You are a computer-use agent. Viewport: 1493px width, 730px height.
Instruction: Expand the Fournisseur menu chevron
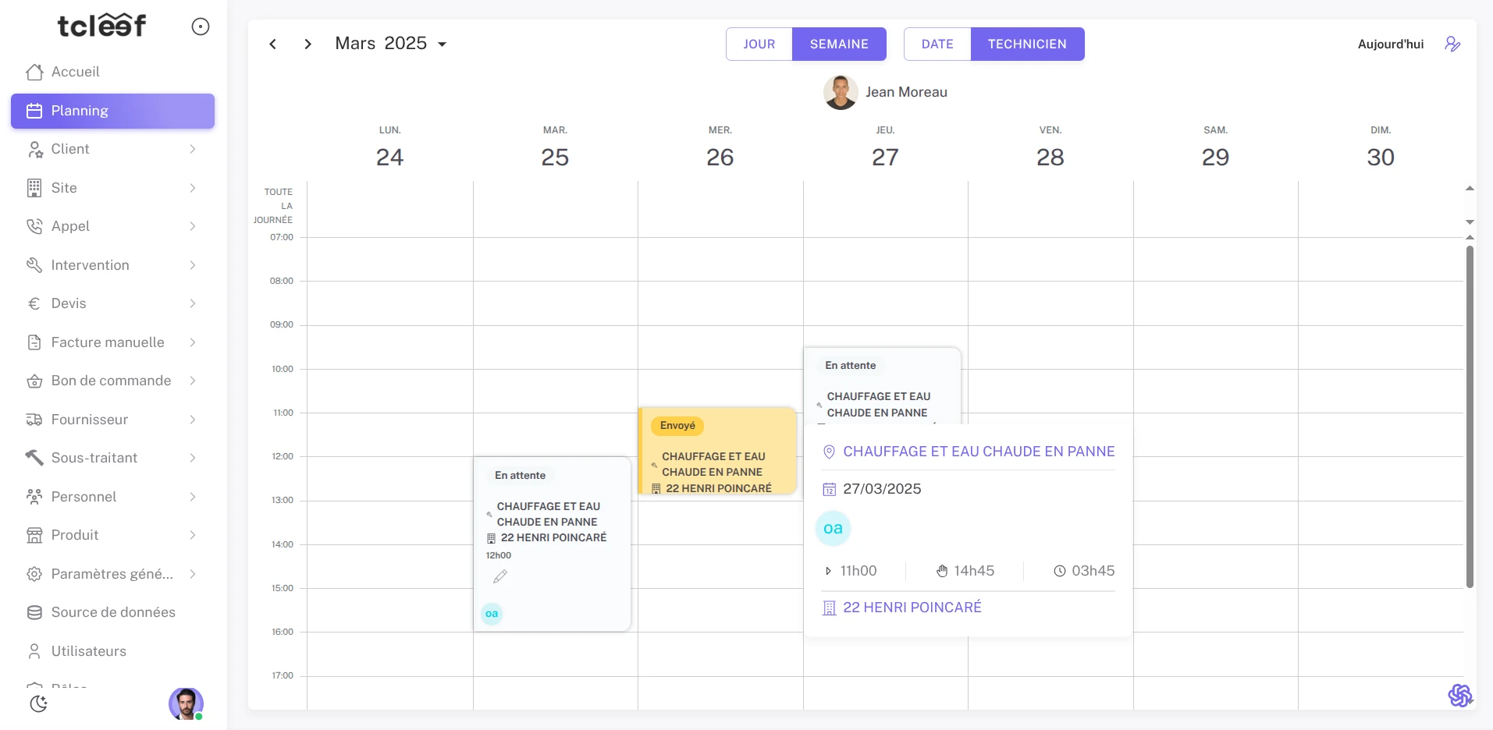pyautogui.click(x=192, y=420)
